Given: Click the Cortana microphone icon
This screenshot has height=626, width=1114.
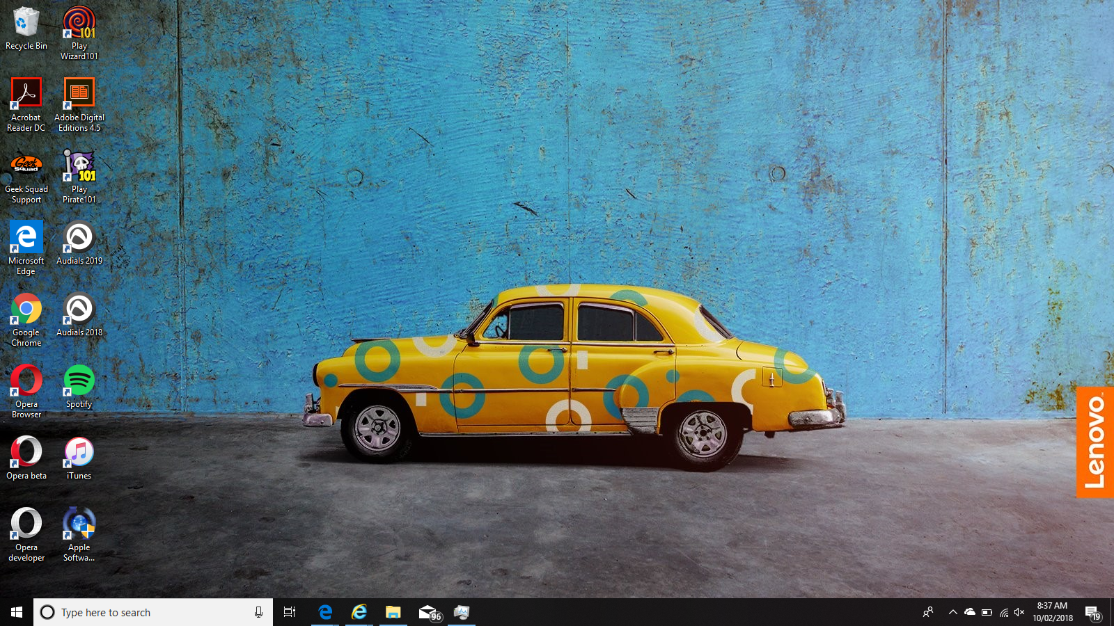Looking at the screenshot, I should [258, 612].
